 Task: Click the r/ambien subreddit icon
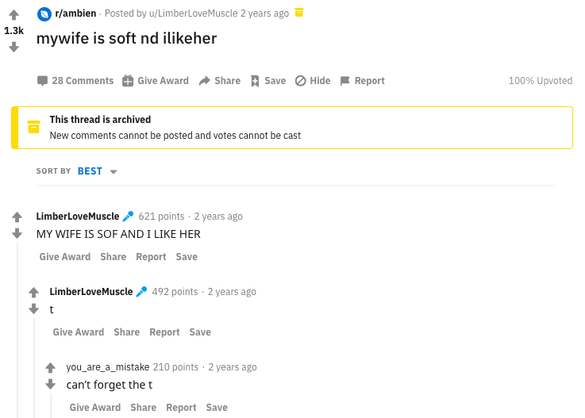pos(44,13)
